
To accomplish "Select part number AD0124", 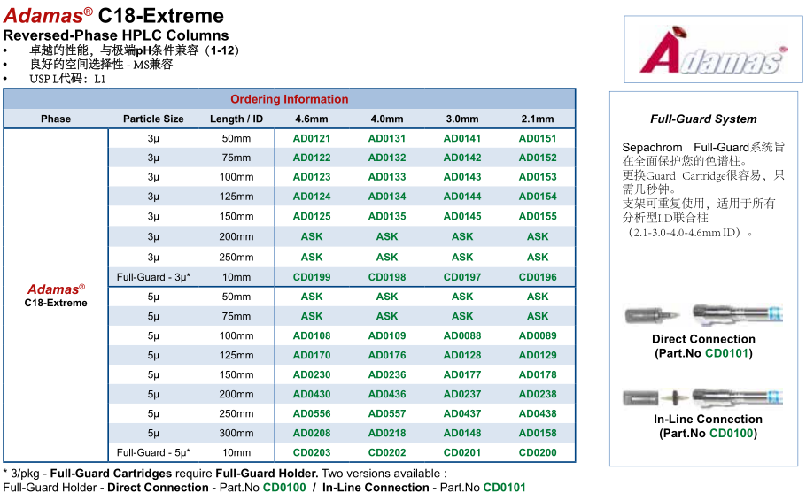I will click(312, 197).
